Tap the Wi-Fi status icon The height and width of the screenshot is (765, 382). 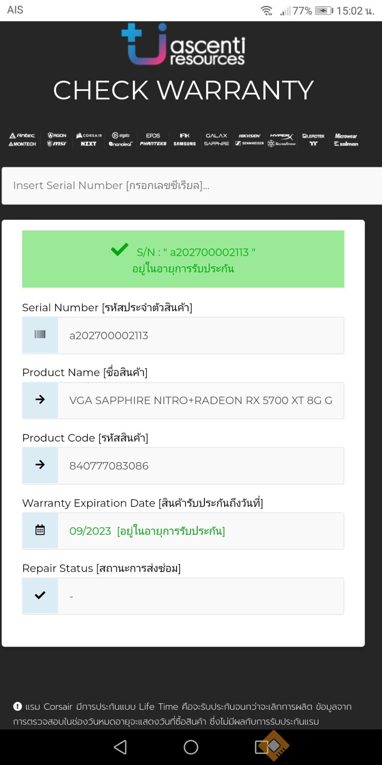267,11
